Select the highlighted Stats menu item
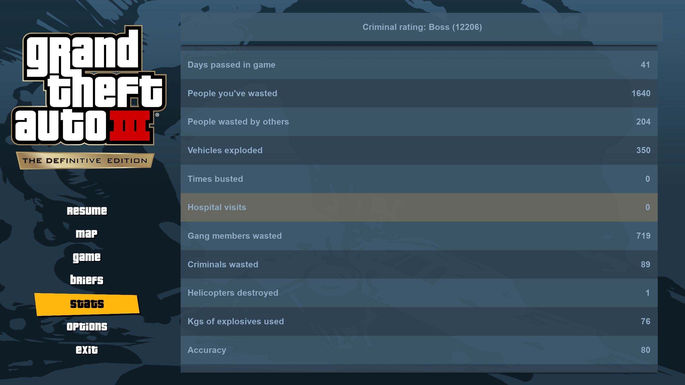The height and width of the screenshot is (385, 685). 87,304
